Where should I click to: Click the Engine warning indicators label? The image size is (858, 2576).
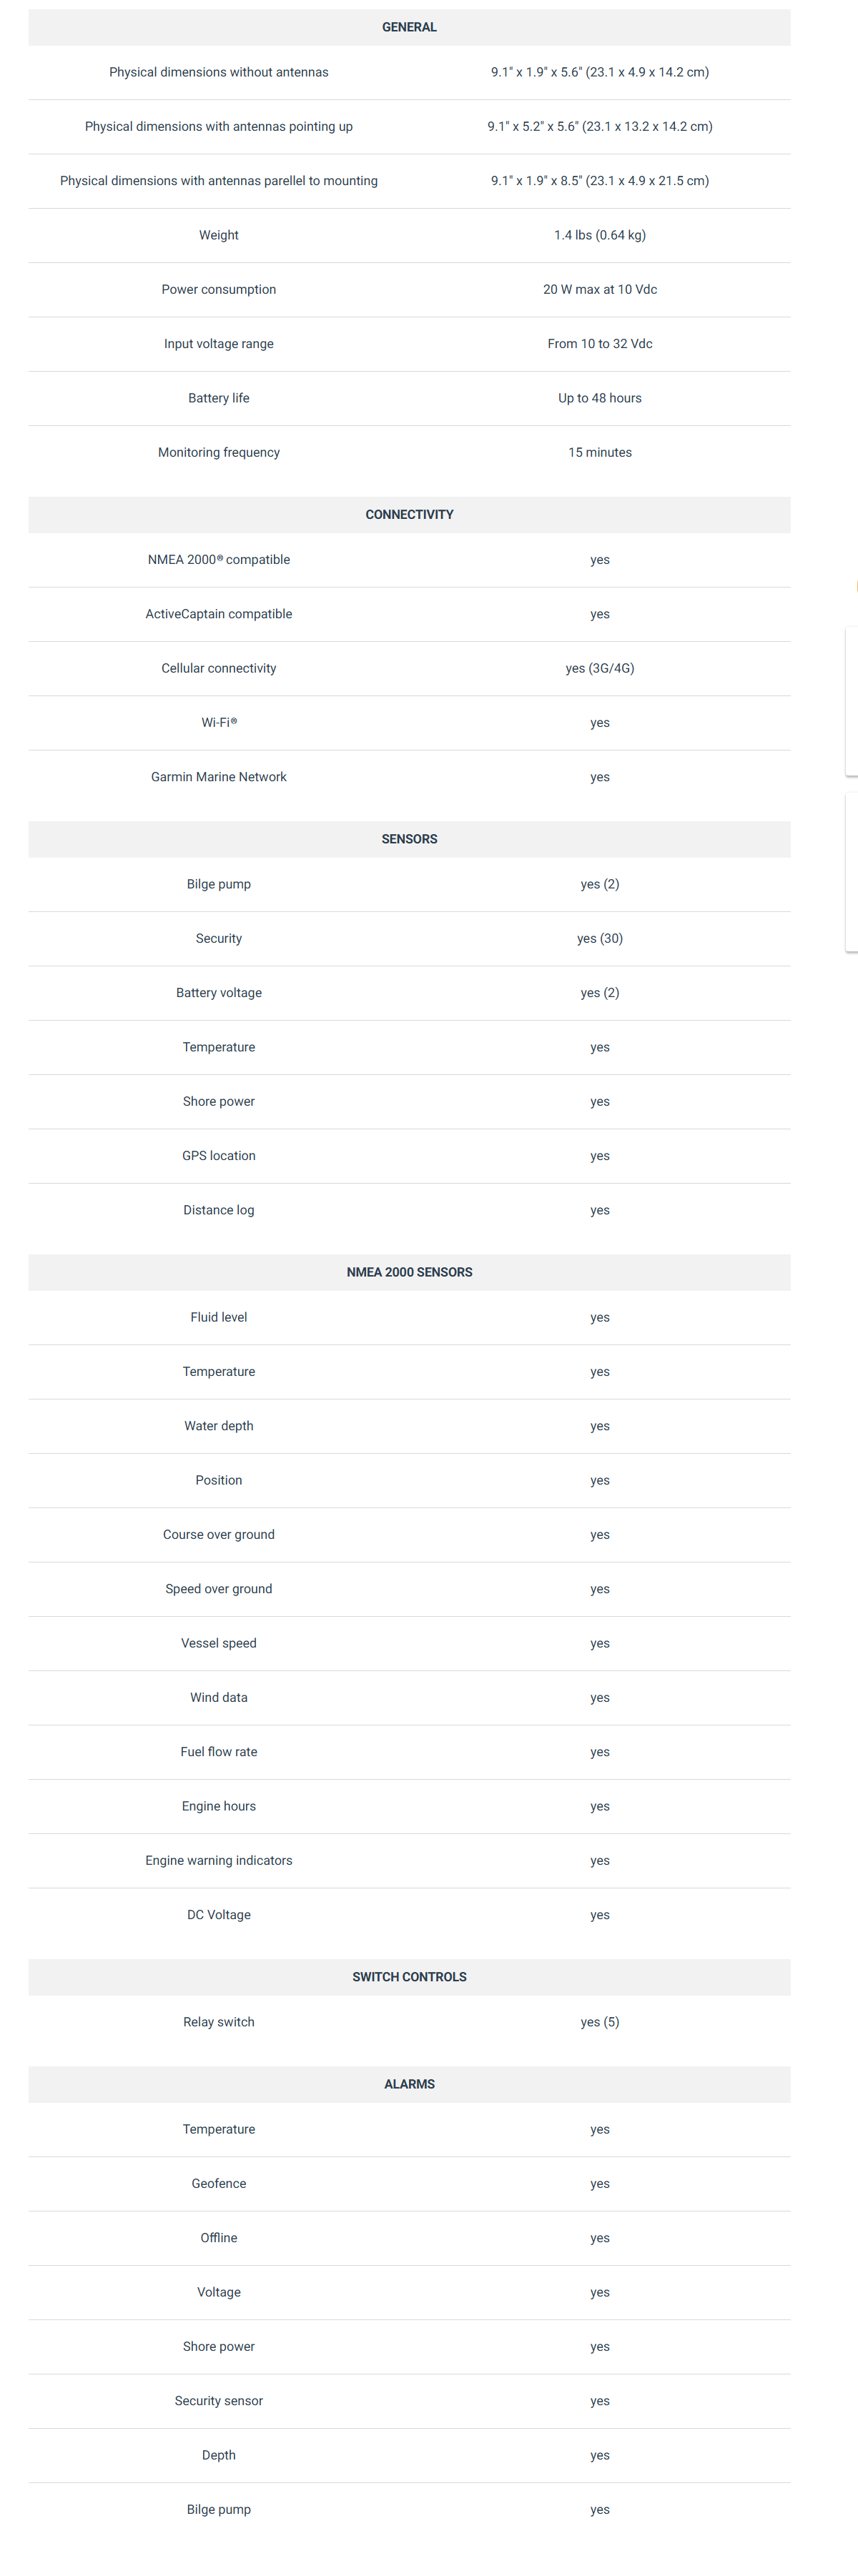pos(219,1860)
